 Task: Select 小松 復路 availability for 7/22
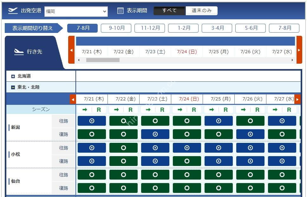point(123,161)
